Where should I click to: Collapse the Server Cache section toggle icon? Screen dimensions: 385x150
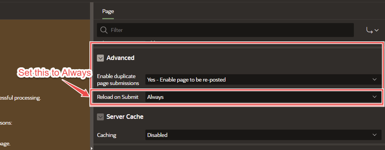[x=100, y=117]
